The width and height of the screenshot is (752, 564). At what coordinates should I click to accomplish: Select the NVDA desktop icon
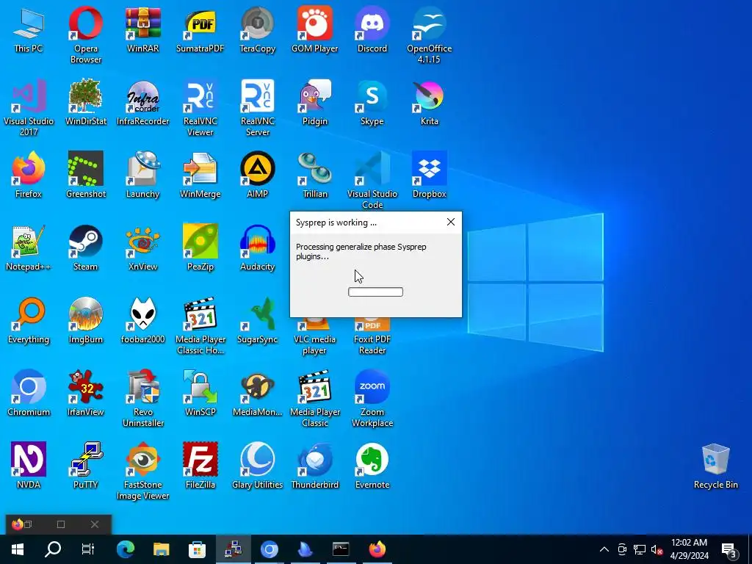click(29, 466)
